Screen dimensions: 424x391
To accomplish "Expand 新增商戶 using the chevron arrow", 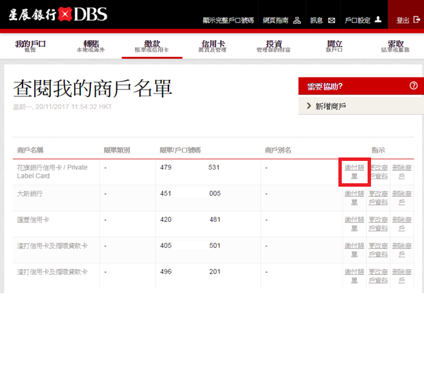I will [309, 107].
